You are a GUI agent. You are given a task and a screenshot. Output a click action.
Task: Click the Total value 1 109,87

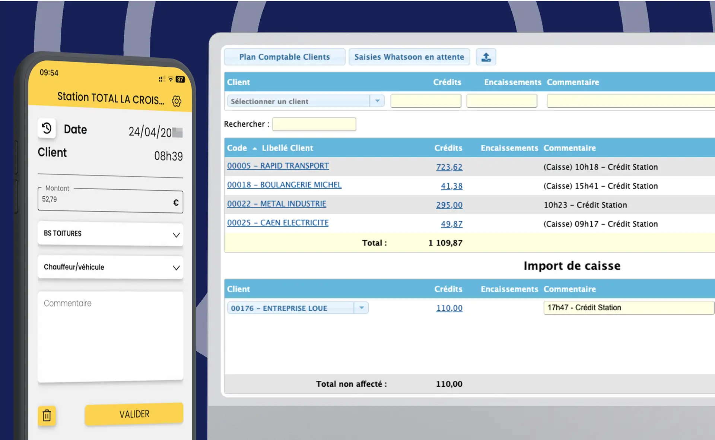pos(445,243)
